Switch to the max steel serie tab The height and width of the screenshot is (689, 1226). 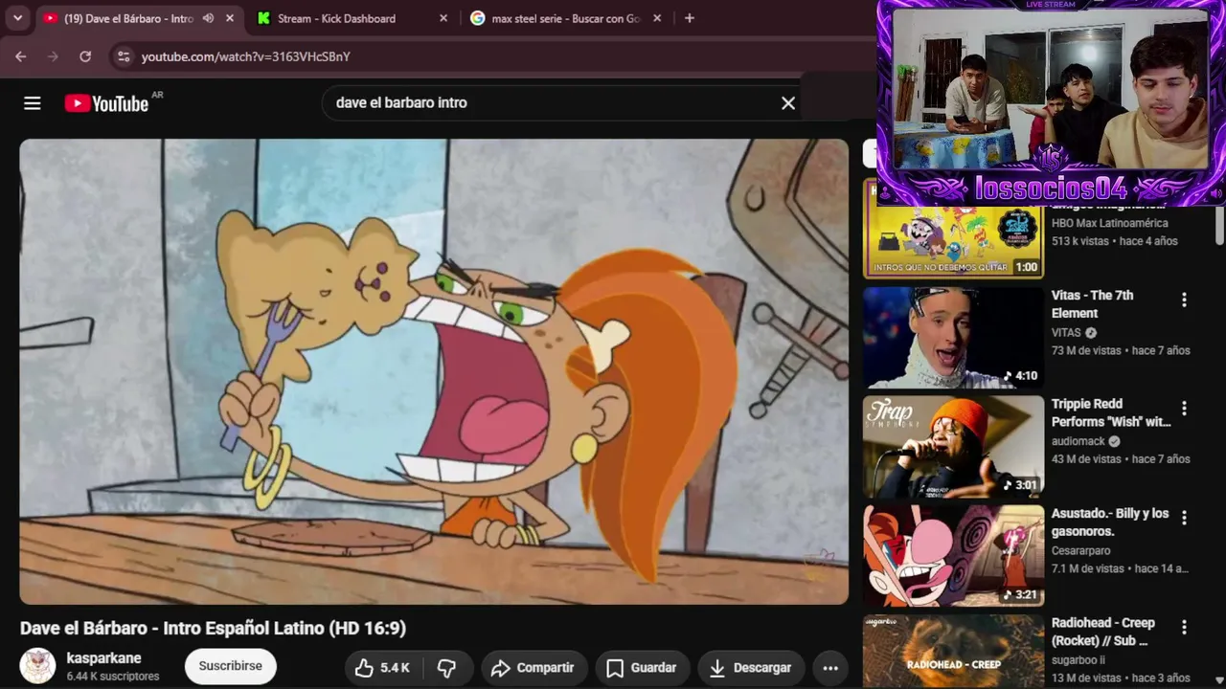tap(565, 18)
